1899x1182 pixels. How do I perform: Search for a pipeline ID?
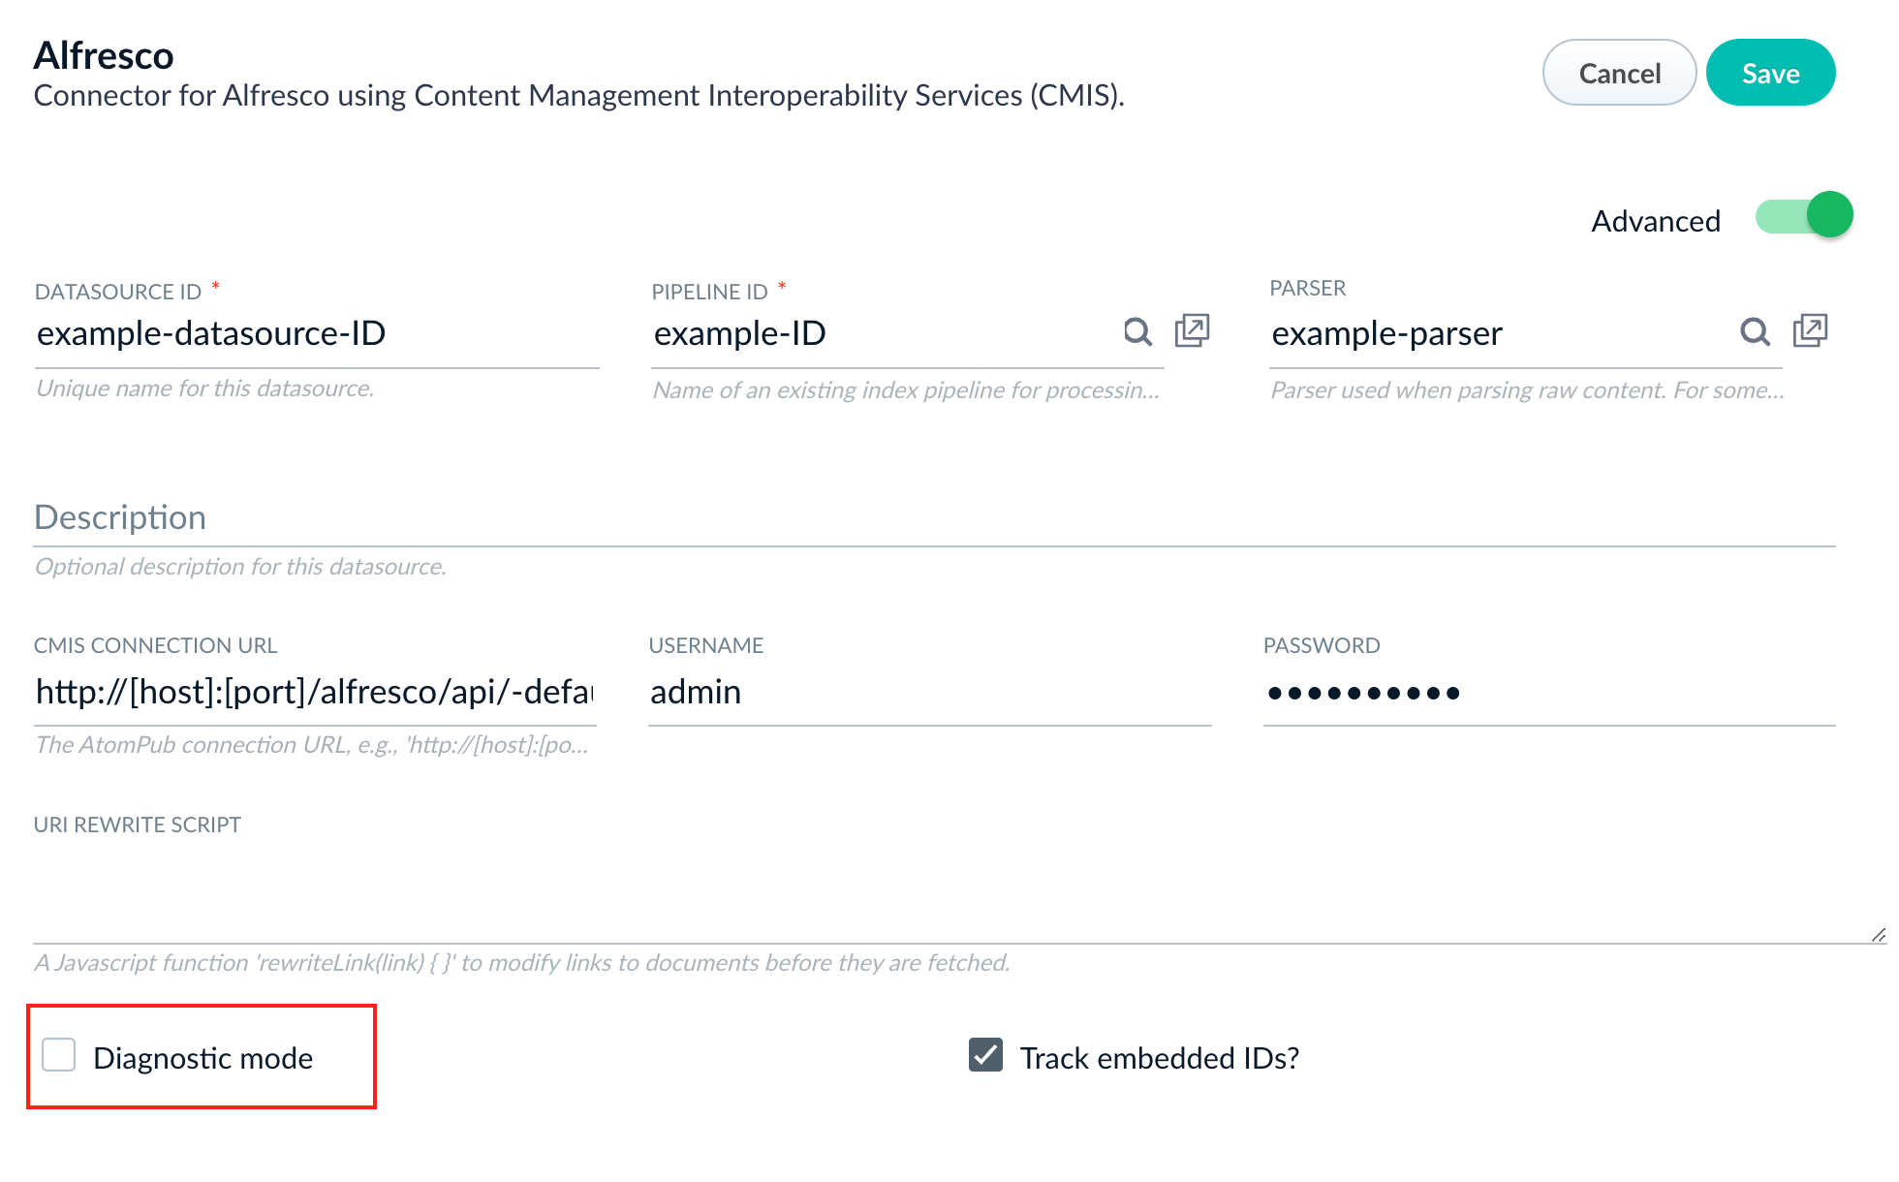click(x=1137, y=332)
